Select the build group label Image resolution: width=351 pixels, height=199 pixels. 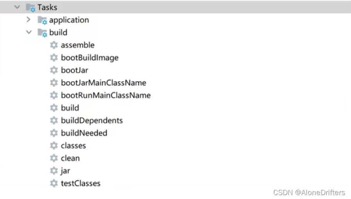click(x=58, y=32)
